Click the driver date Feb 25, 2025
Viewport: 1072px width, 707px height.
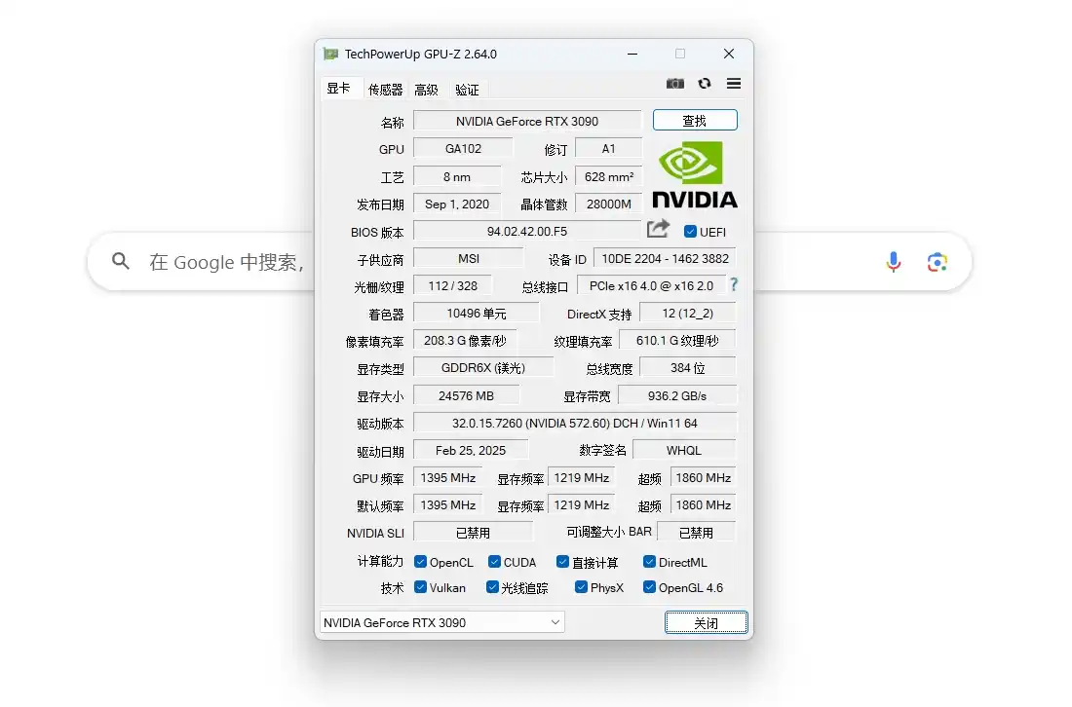(471, 450)
